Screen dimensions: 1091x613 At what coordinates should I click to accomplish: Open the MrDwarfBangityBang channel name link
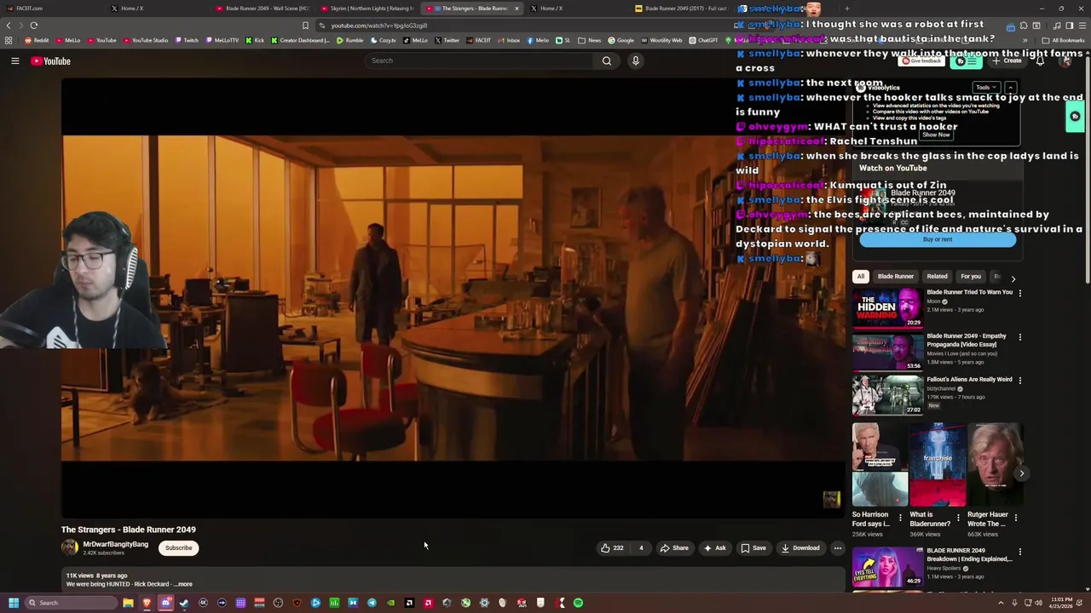pos(115,544)
